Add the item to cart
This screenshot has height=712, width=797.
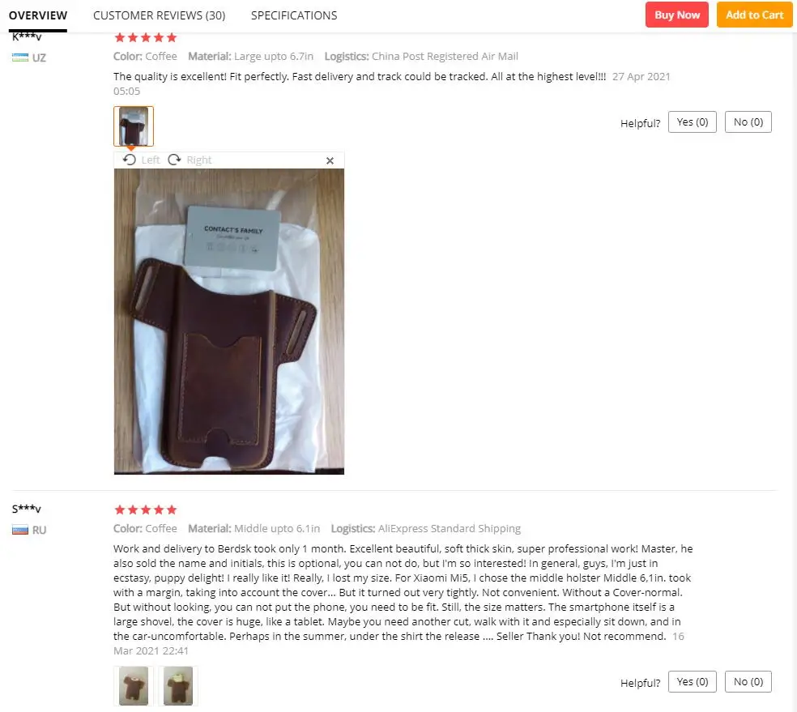tap(754, 15)
